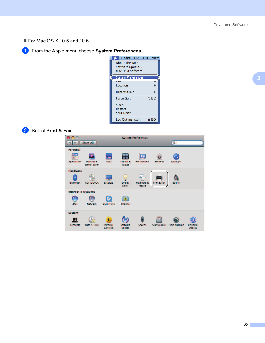Click the Show All button
The height and width of the screenshot is (343, 265).
88,143
